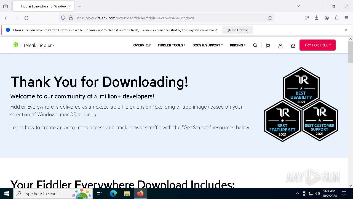Click the 4 million+ developers subheading
Viewport: 353px width, 199px height.
pyautogui.click(x=82, y=96)
